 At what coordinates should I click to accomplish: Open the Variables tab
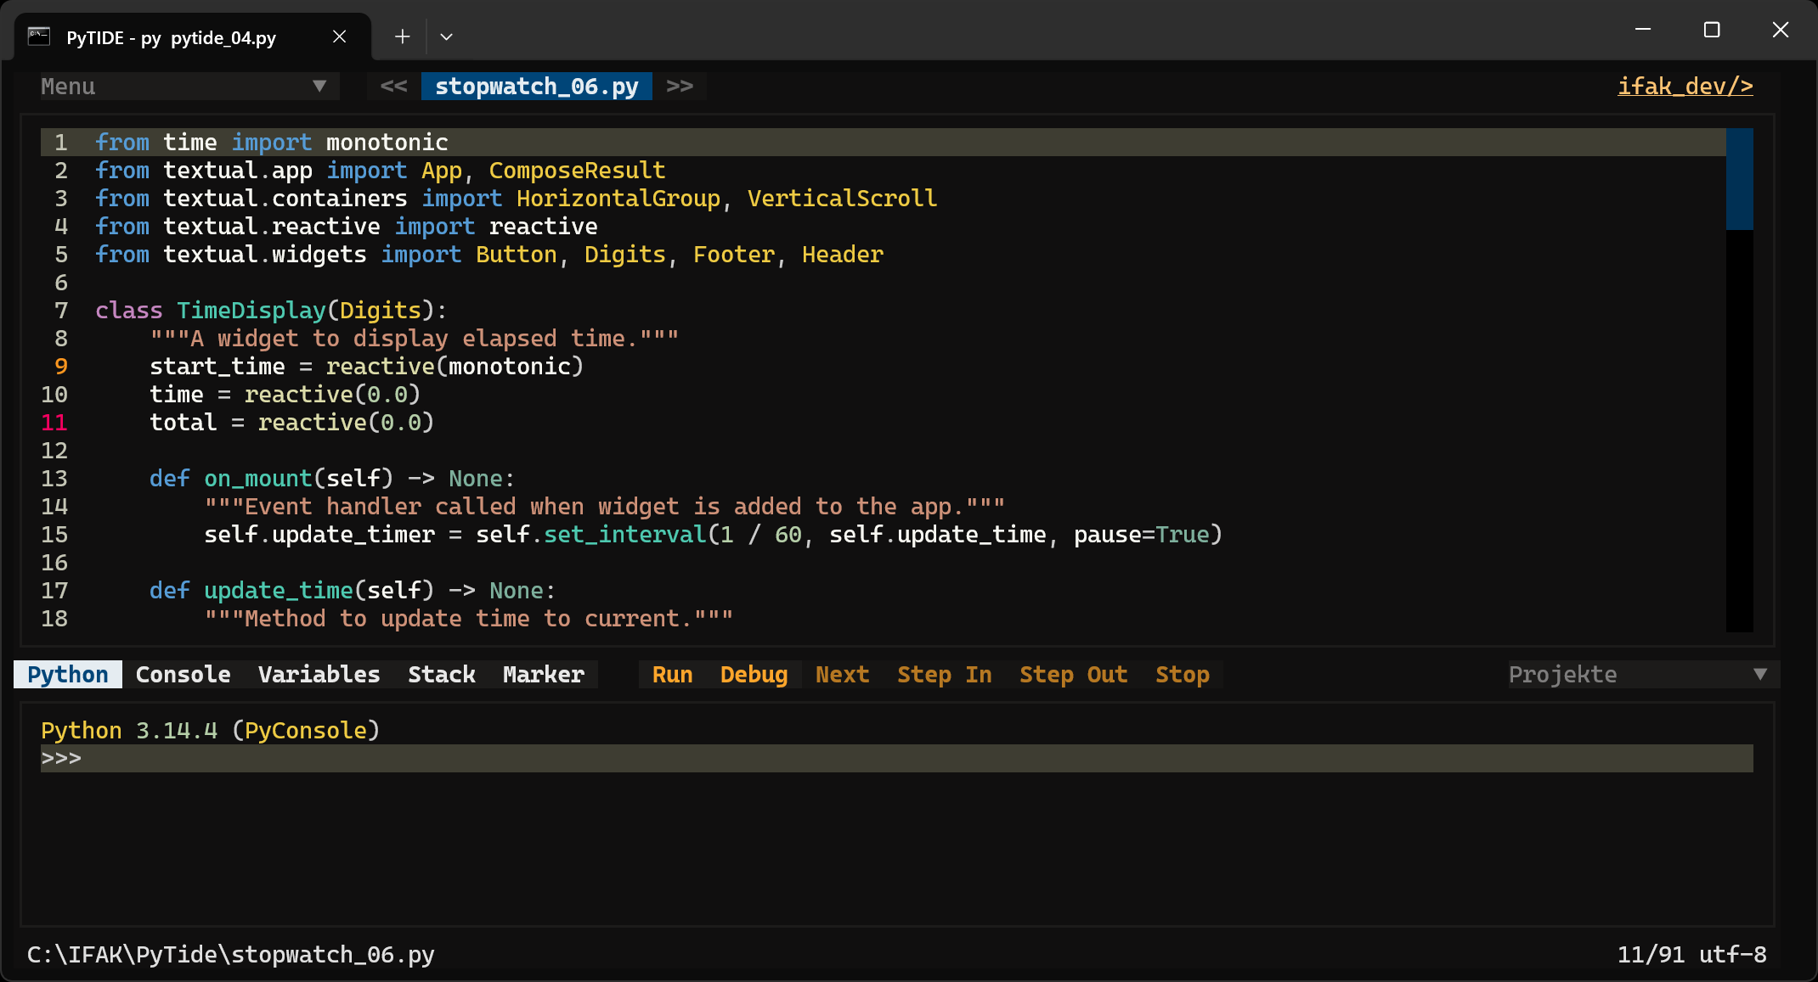click(319, 674)
